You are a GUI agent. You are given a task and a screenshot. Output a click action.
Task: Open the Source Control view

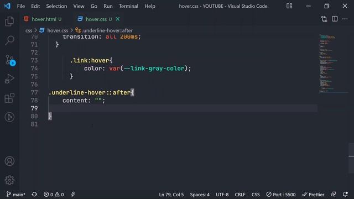tap(10, 60)
